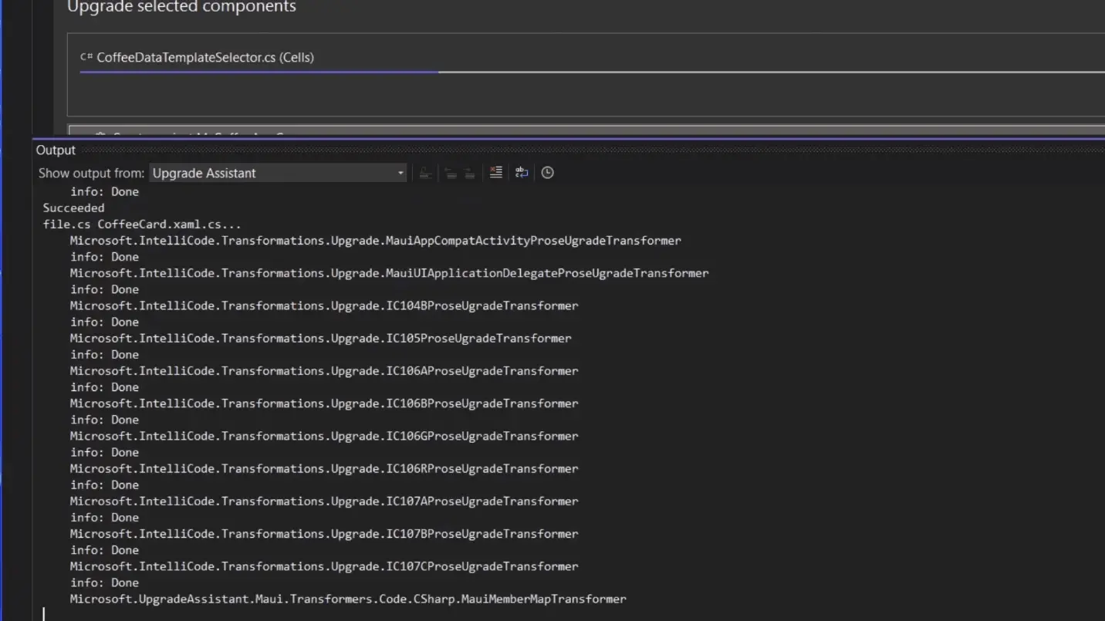Click the MauiMemberMapTransformer output line

[347, 599]
